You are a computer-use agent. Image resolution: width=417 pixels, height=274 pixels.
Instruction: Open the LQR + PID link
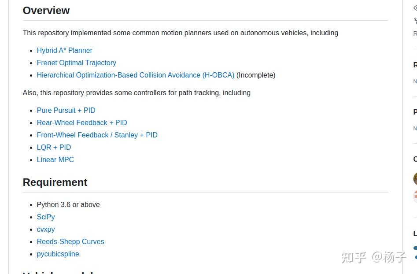[54, 147]
